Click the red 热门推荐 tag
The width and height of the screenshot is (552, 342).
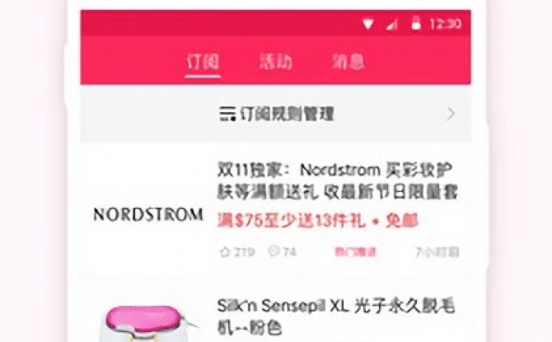click(355, 252)
